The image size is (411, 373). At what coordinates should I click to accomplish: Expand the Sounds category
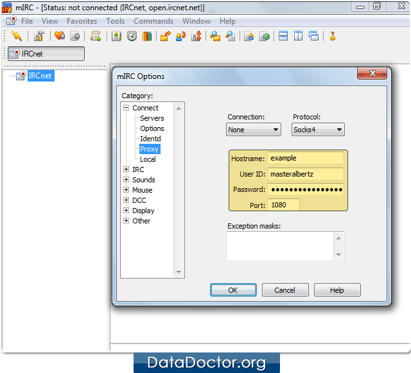[127, 180]
